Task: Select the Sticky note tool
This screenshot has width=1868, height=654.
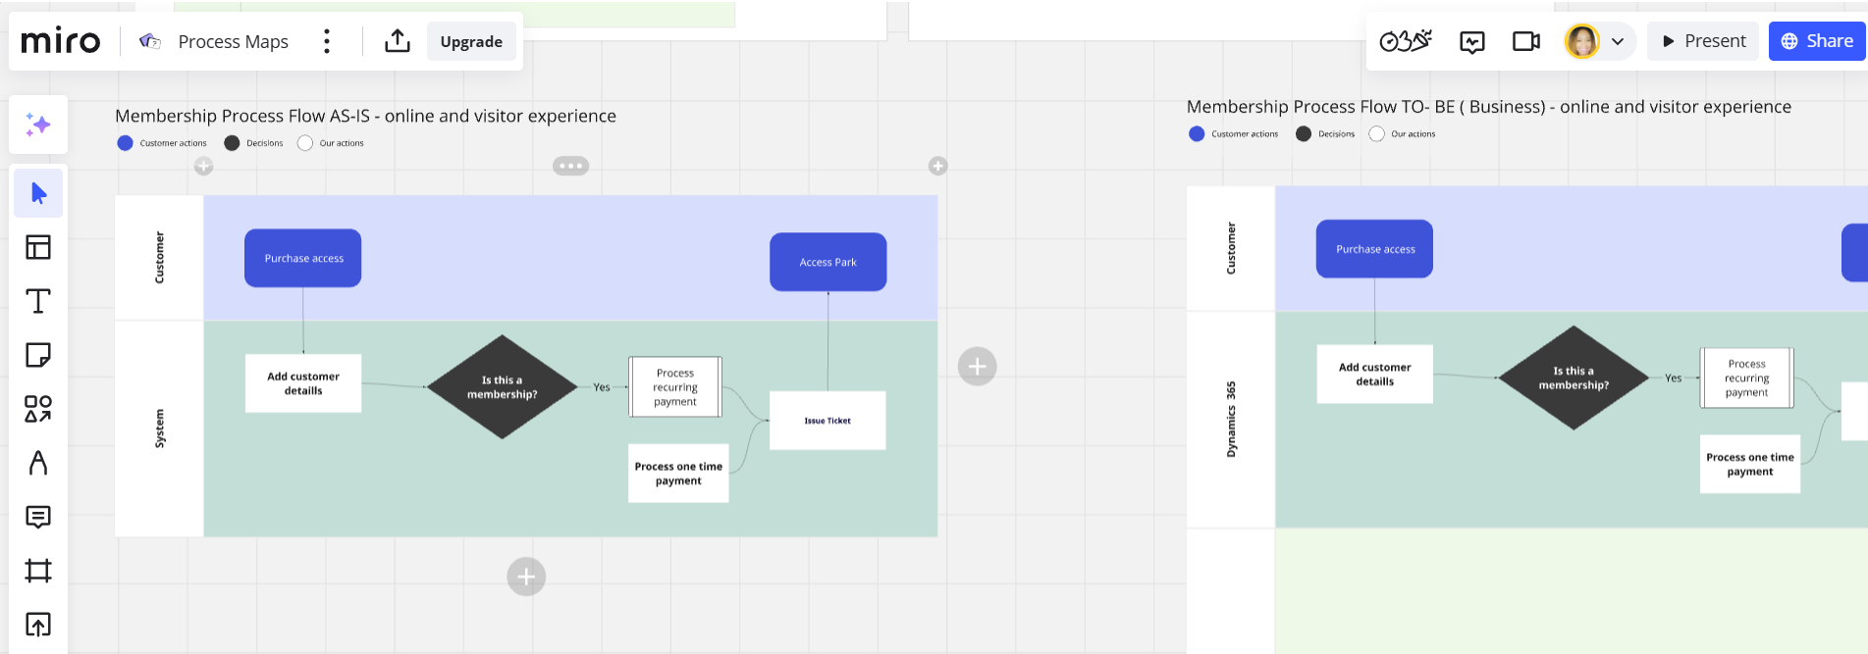Action: (x=38, y=355)
